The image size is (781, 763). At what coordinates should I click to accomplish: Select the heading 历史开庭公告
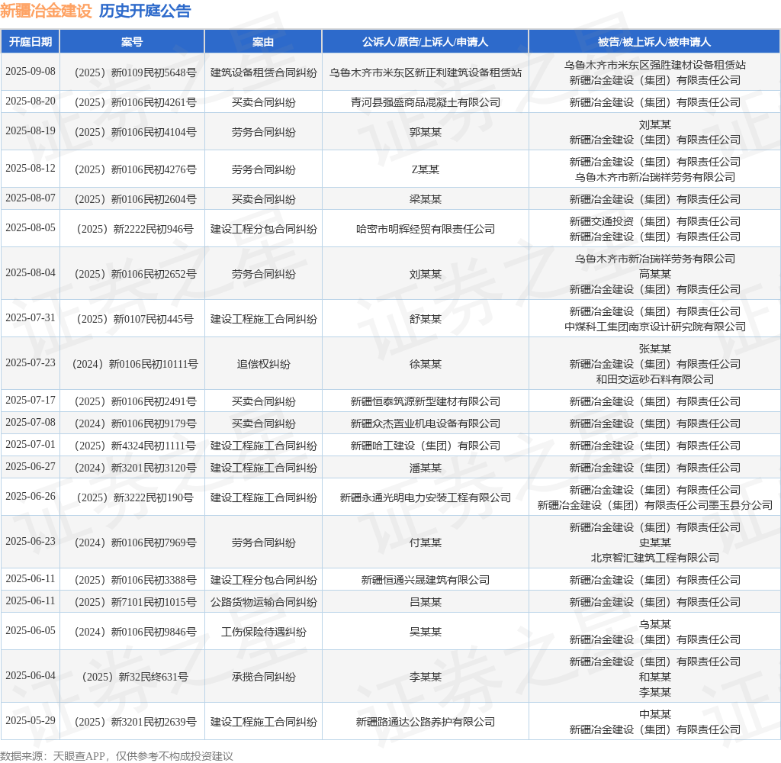pos(145,11)
